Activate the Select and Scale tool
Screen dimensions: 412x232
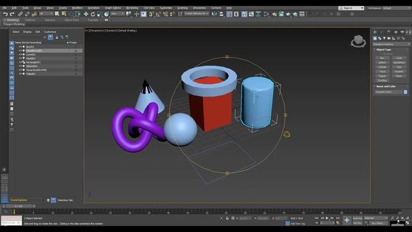click(100, 14)
